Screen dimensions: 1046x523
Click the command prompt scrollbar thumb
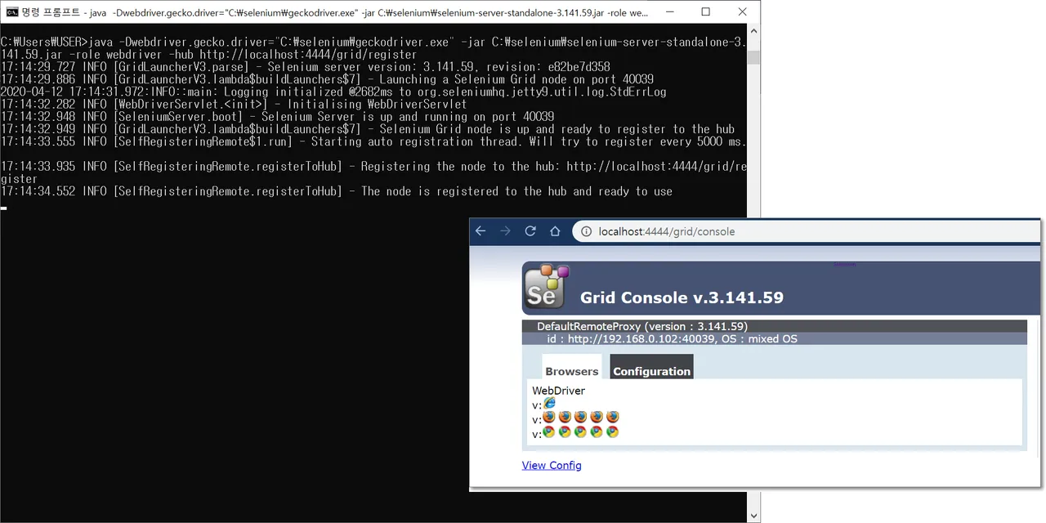click(754, 57)
